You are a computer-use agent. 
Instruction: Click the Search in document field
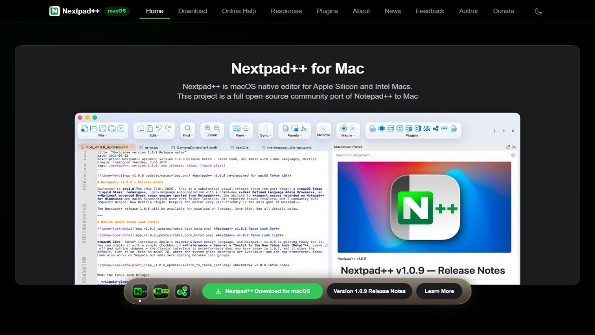pyautogui.click(x=421, y=155)
